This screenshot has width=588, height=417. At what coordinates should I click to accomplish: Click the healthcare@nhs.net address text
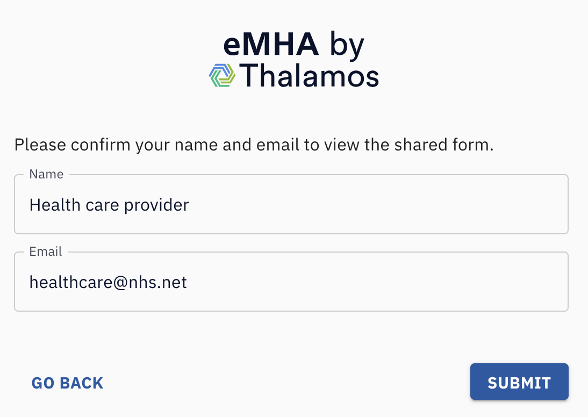pyautogui.click(x=108, y=282)
